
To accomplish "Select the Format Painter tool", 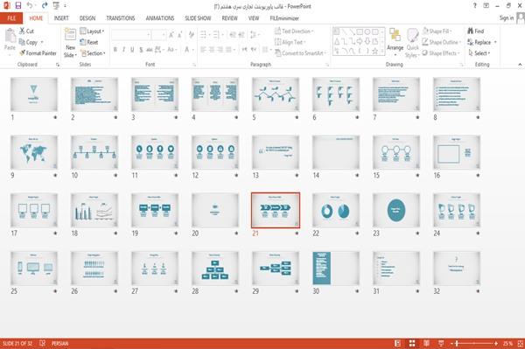I will tap(38, 53).
